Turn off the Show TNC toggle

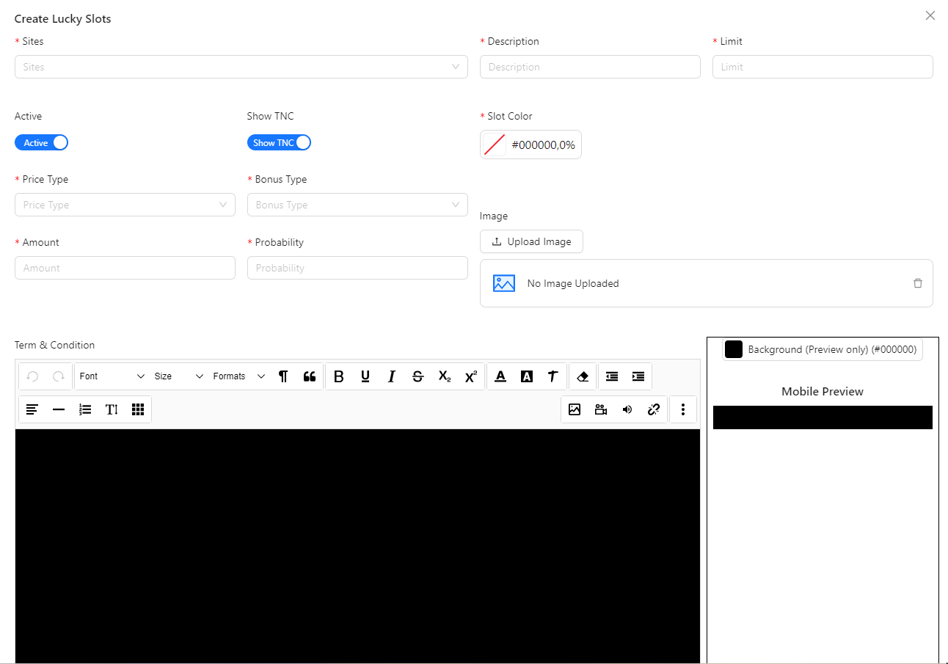point(279,142)
